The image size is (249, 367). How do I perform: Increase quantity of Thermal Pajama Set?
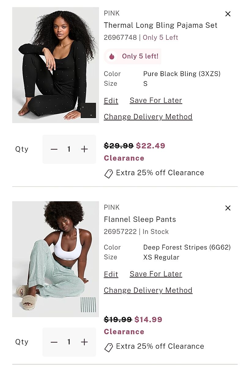click(x=84, y=149)
